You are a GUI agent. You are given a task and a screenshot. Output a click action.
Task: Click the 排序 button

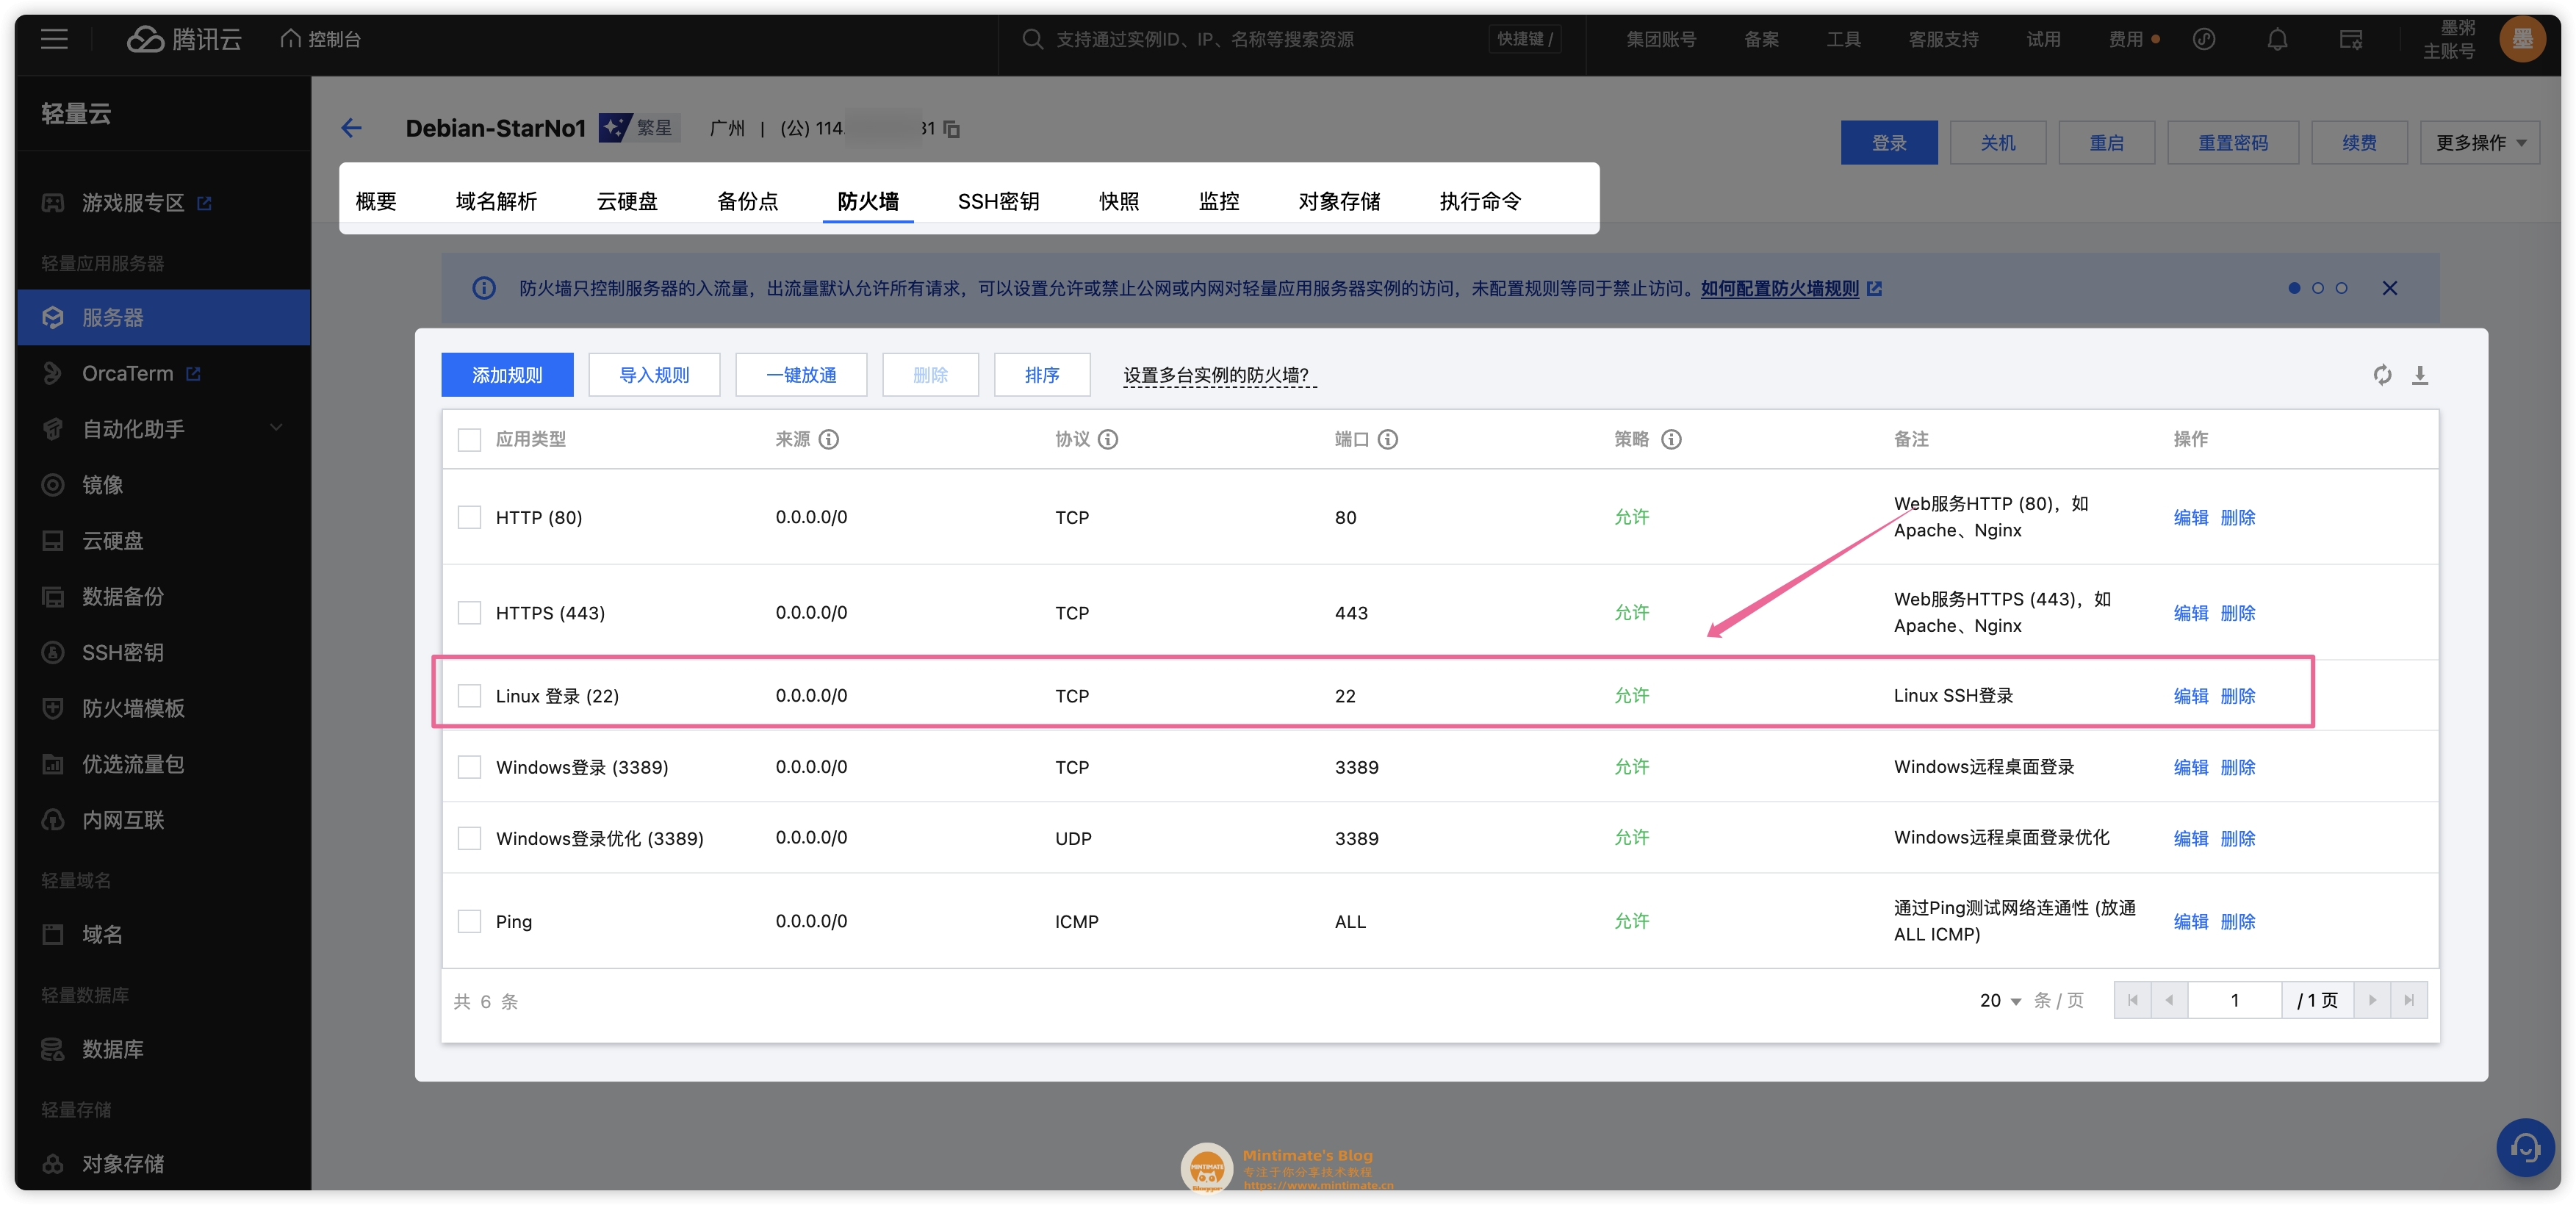(x=1042, y=375)
